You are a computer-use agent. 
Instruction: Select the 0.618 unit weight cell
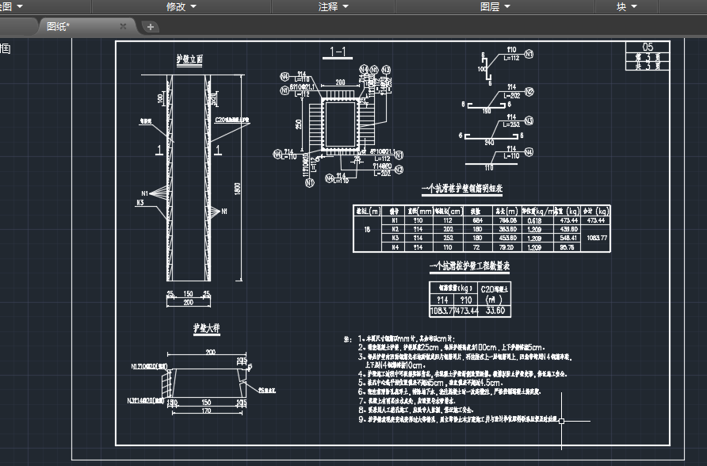[x=534, y=221]
